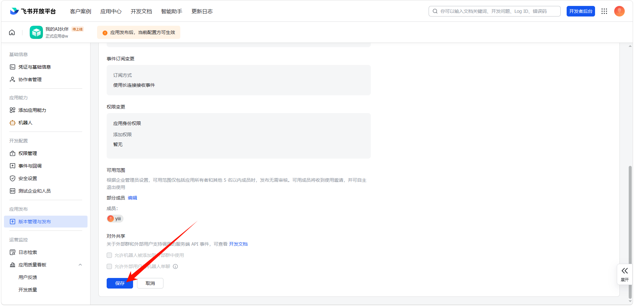Open 开发文档 in the top navigation
The width and height of the screenshot is (634, 306).
coord(141,11)
